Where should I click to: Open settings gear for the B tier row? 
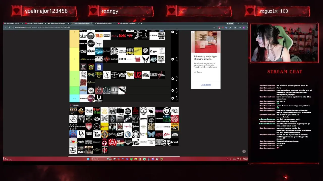tap(173, 32)
